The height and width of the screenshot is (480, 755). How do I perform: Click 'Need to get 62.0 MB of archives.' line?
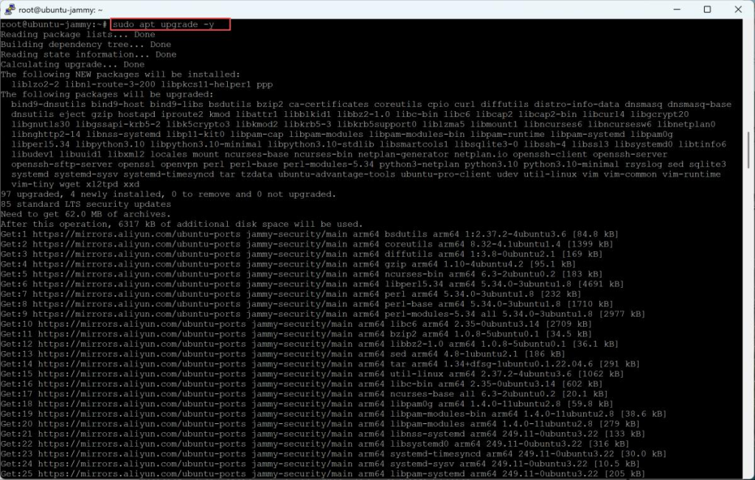86,214
